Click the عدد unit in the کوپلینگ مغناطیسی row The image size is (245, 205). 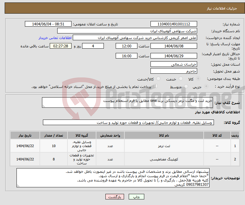point(110,159)
